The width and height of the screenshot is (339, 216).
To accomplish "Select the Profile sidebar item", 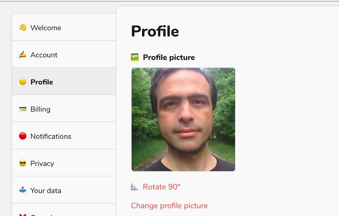I will click(x=42, y=82).
